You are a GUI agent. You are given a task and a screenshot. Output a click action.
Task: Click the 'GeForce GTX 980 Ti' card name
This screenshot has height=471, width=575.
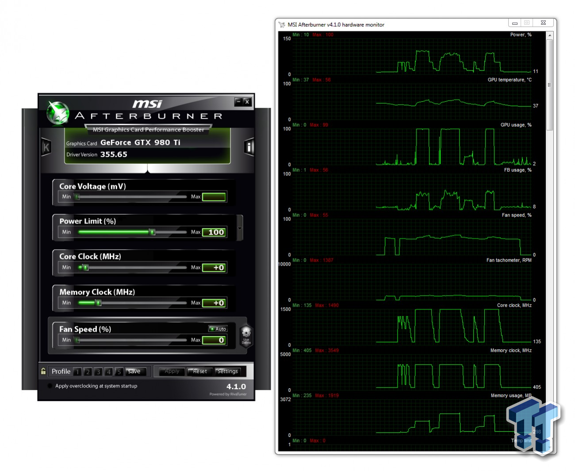click(140, 143)
